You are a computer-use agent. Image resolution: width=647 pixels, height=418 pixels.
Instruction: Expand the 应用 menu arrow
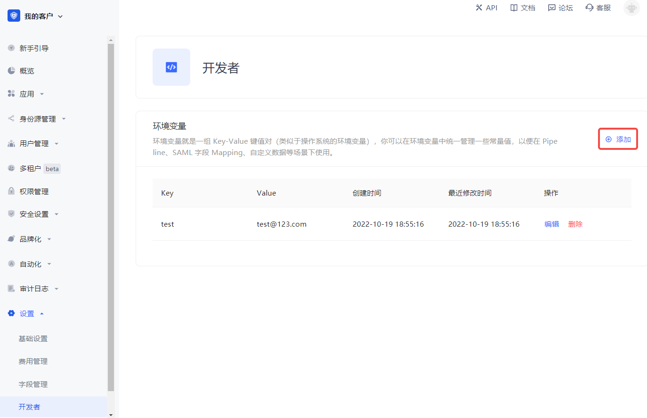tap(42, 94)
